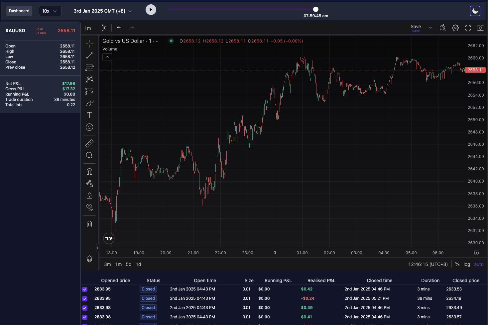Open quick search icon
The height and width of the screenshot is (325, 488).
coord(443,28)
